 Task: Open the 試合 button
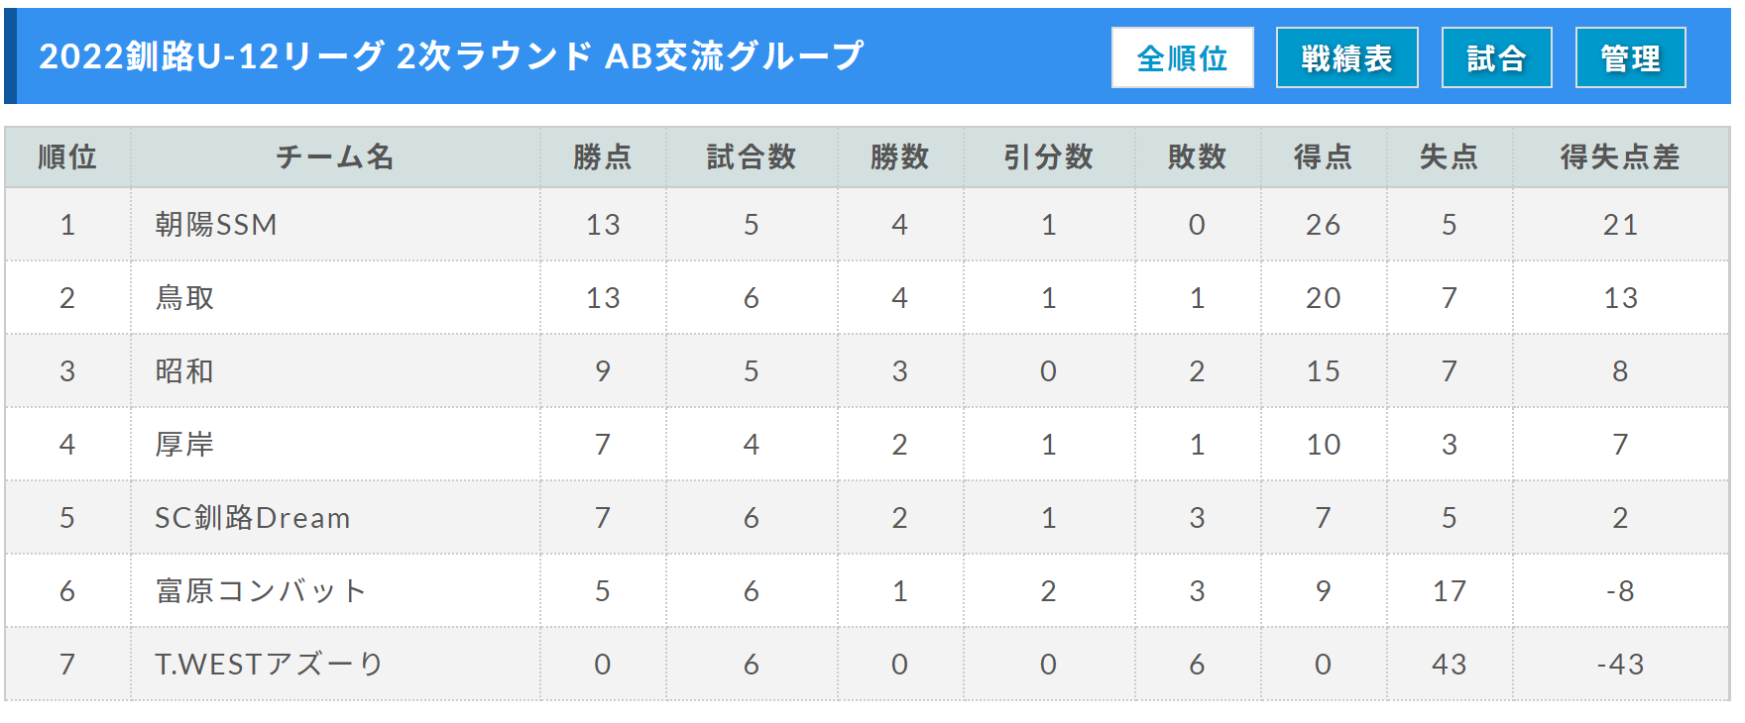click(x=1496, y=58)
